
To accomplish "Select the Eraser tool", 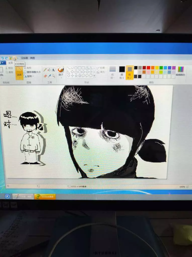I will coord(45,76).
